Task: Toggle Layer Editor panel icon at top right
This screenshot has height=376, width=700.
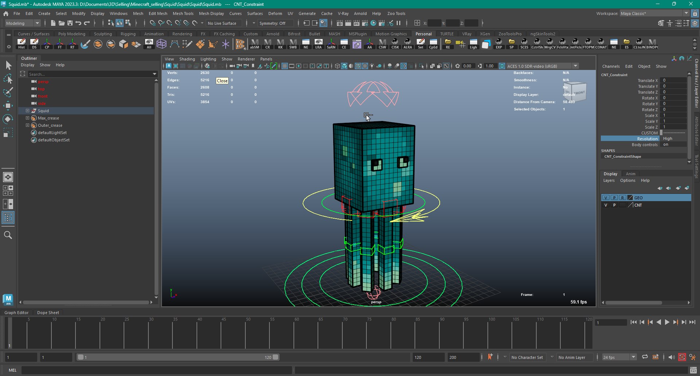Action: 695,23
